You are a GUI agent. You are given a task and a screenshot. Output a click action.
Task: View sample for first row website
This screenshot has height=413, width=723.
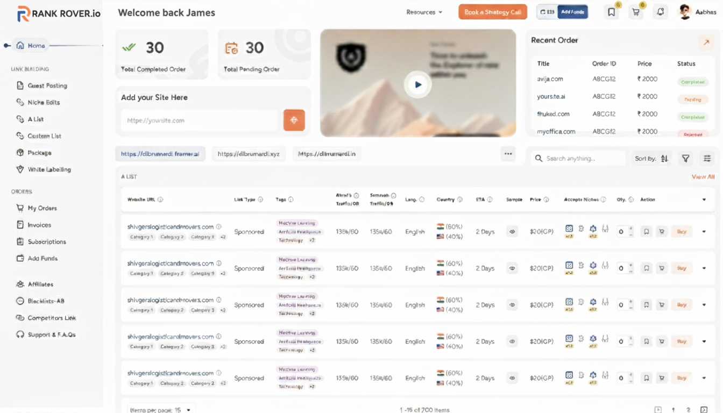(x=512, y=232)
